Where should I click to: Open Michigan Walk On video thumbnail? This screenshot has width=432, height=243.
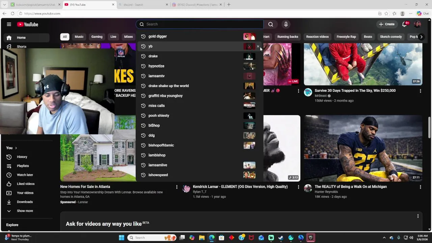click(x=363, y=148)
